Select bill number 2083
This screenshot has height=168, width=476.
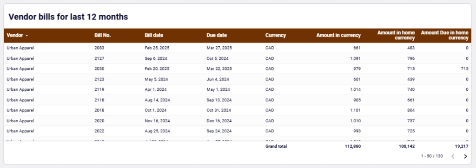99,48
